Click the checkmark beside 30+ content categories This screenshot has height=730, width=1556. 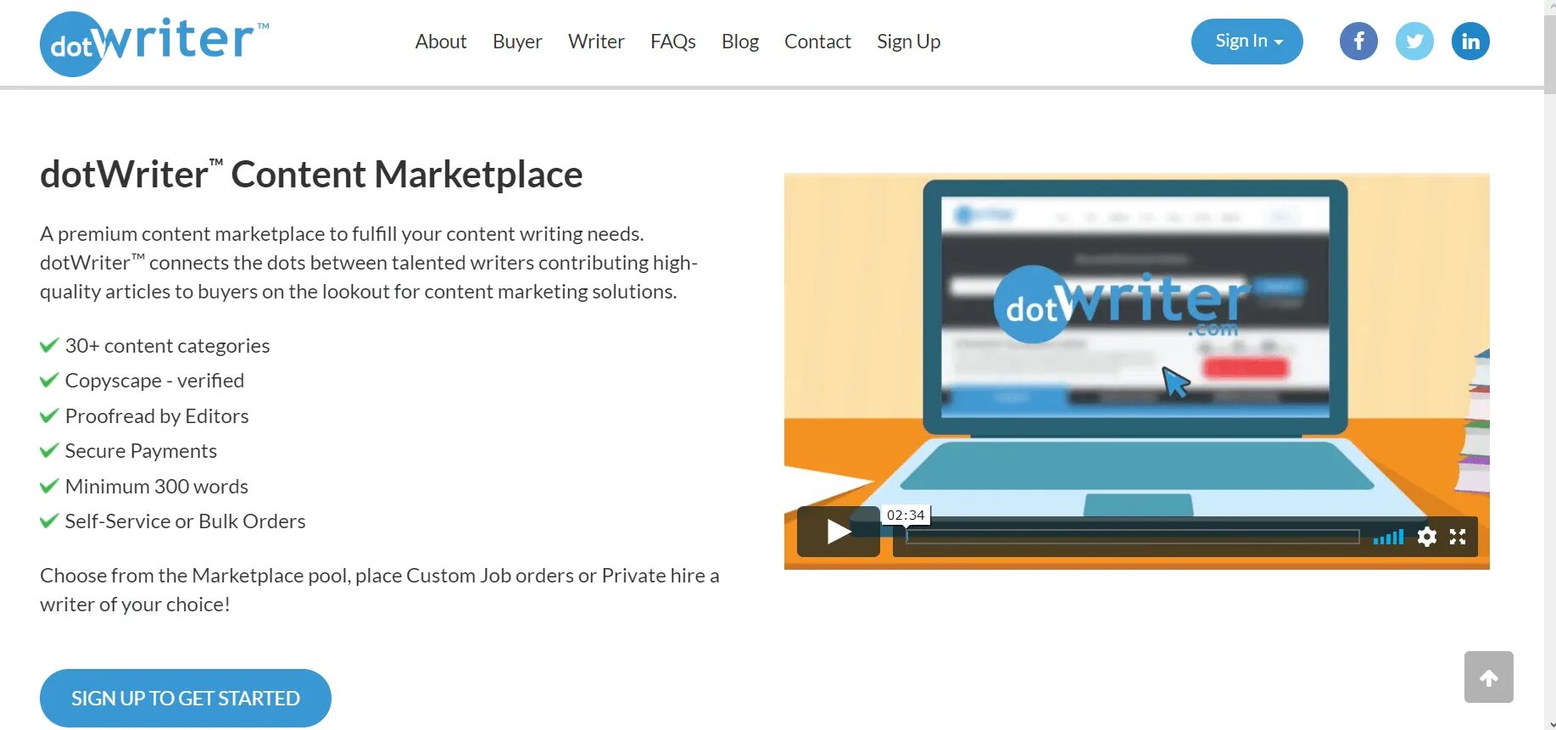coord(49,345)
